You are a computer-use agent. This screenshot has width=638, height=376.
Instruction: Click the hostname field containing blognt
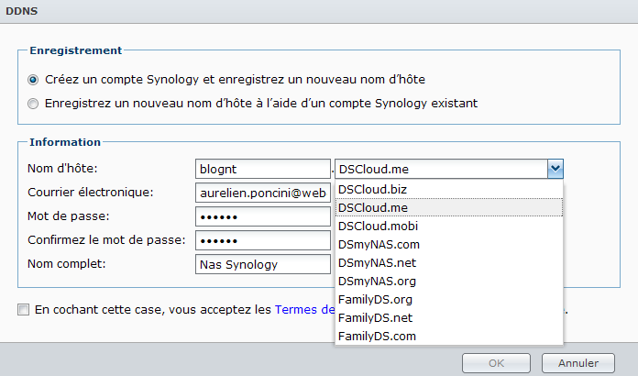click(x=262, y=169)
